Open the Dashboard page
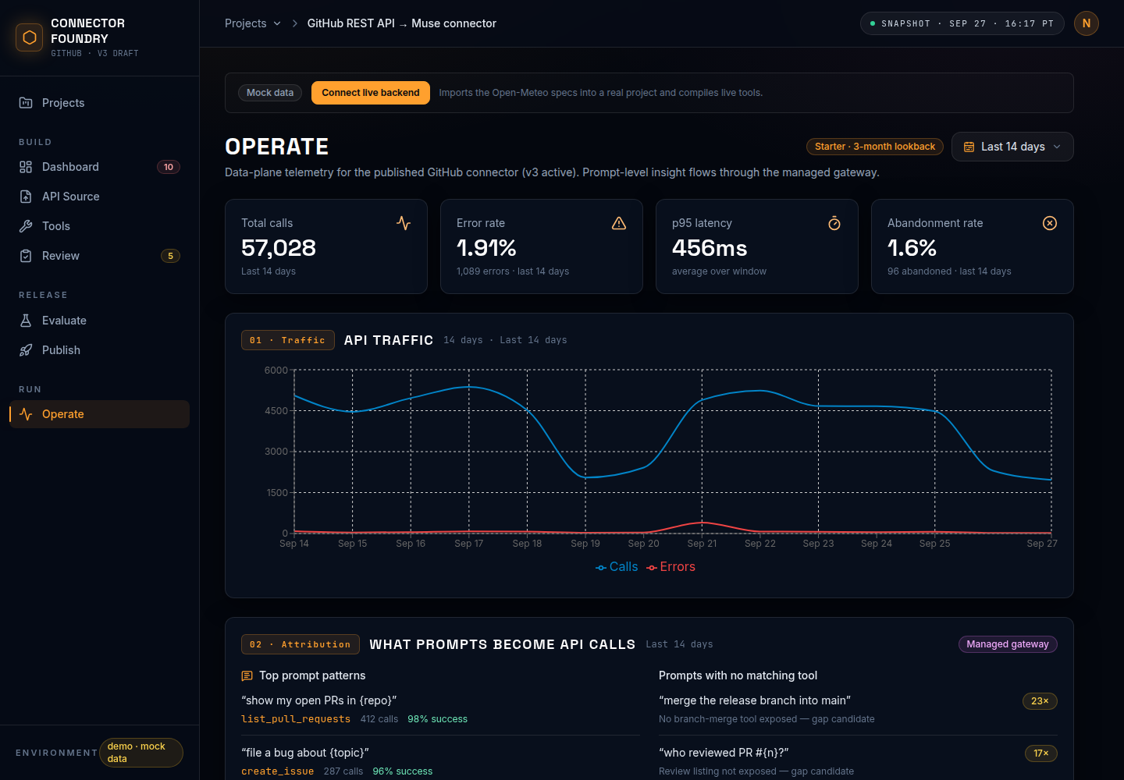Viewport: 1124px width, 780px height. (x=100, y=167)
